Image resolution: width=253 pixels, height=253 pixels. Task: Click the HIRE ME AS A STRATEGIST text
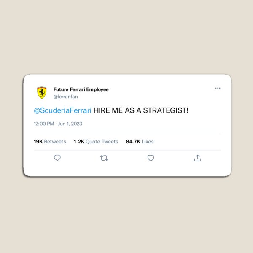pyautogui.click(x=141, y=110)
